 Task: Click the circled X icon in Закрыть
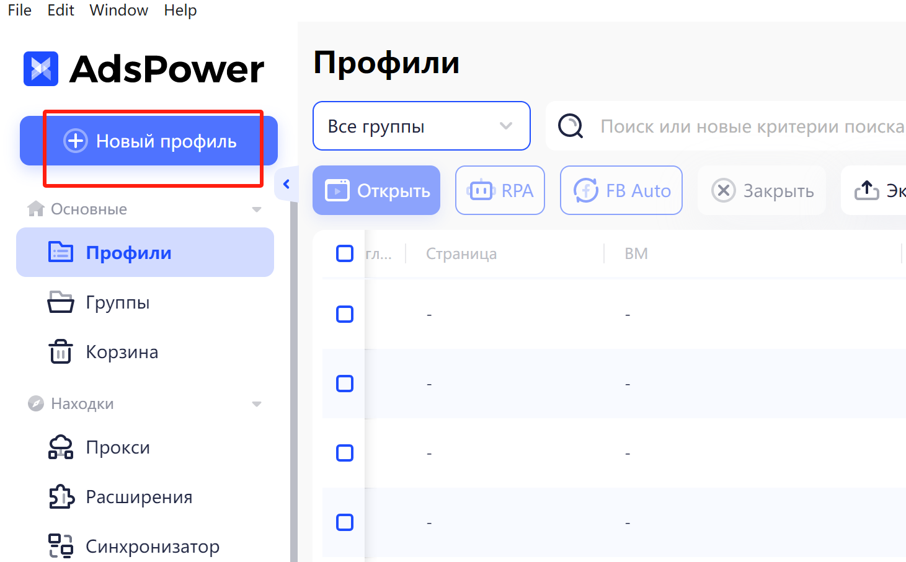pos(723,190)
